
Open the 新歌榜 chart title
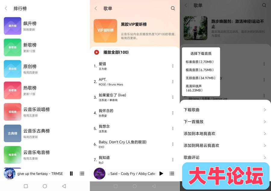(x=30, y=45)
